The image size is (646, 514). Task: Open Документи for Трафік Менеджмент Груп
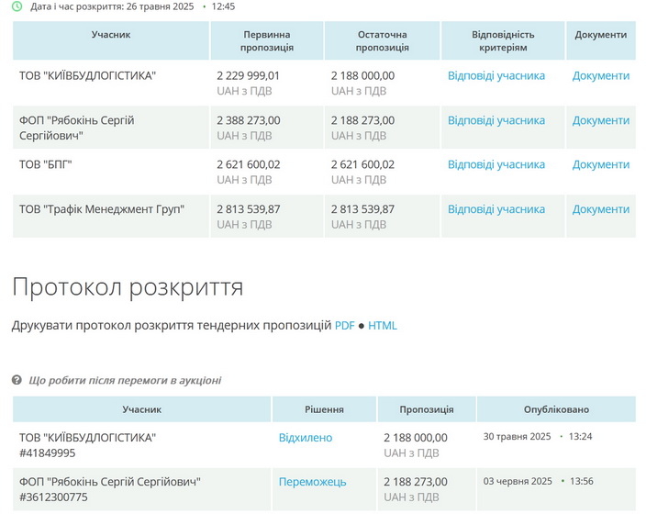pos(601,209)
